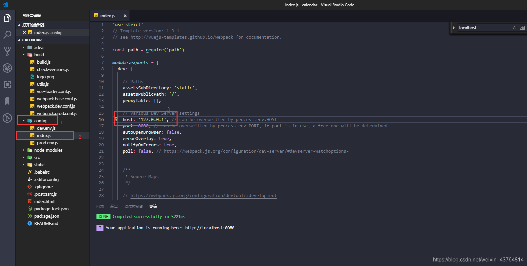Collapse the Open Editors section
This screenshot has height=266, width=527.
click(x=19, y=25)
